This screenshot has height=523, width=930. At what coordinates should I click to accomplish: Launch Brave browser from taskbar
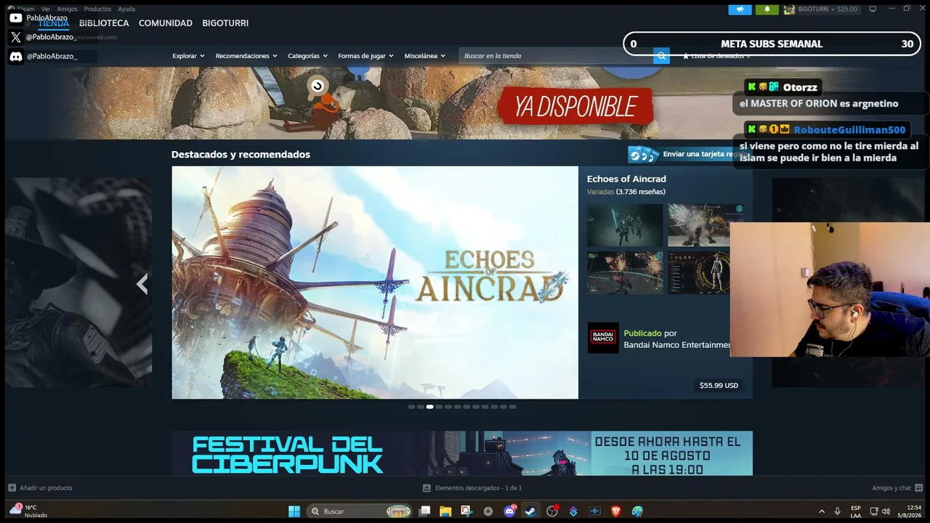(616, 511)
